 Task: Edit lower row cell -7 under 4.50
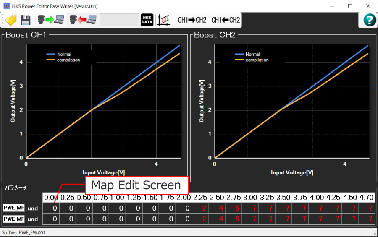pyautogui.click(x=350, y=219)
